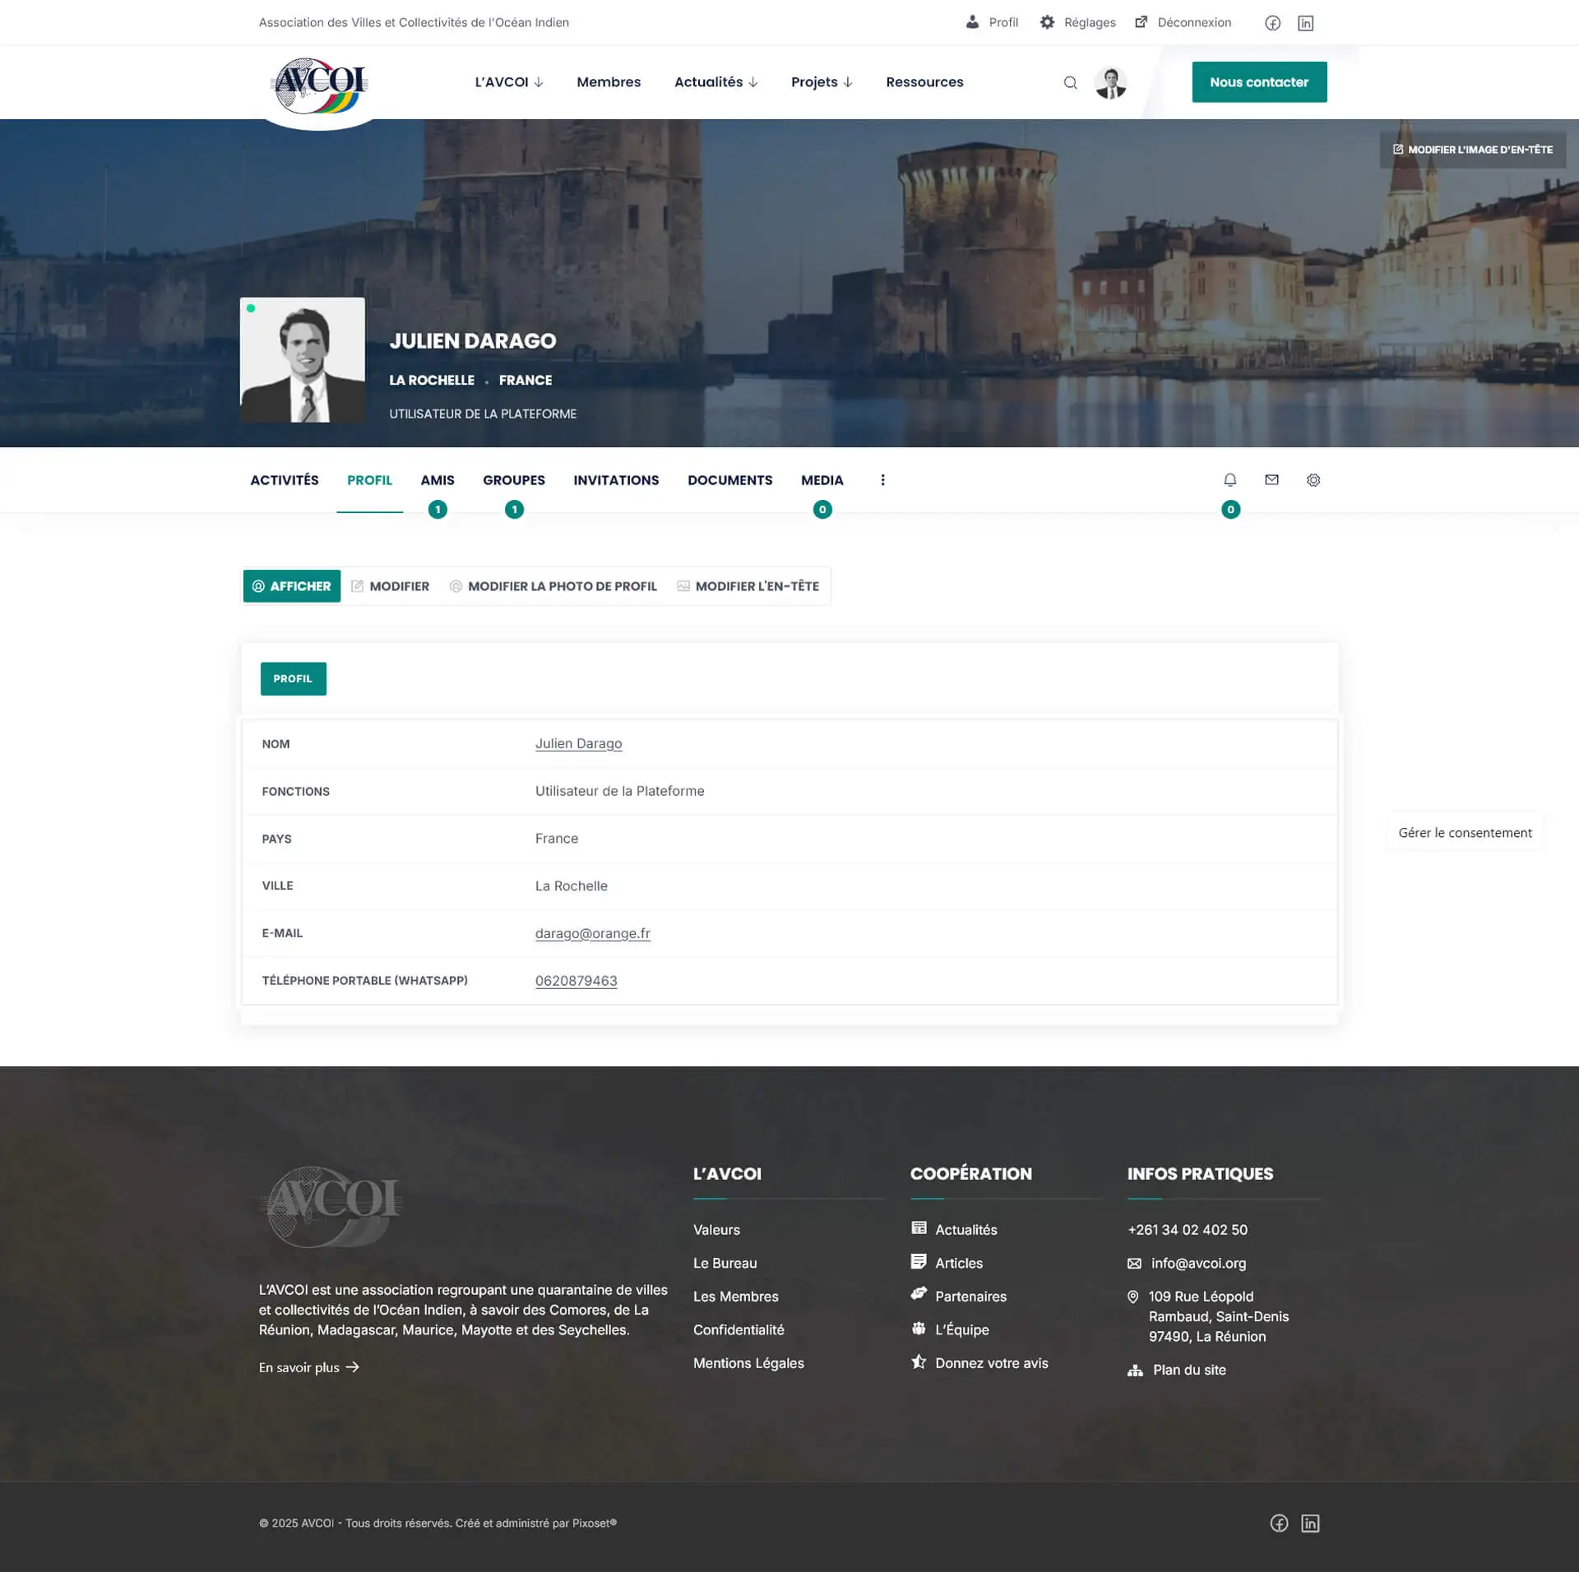Click the notification bell icon

pos(1230,479)
